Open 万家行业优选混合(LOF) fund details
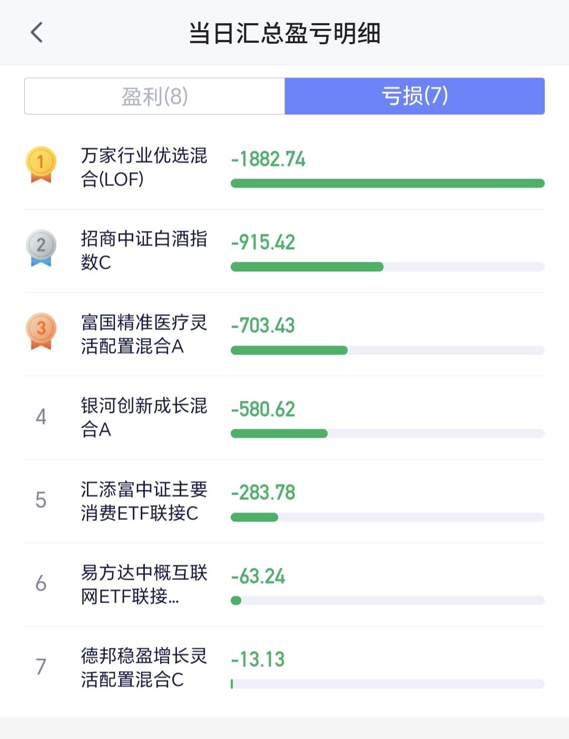 click(x=144, y=167)
